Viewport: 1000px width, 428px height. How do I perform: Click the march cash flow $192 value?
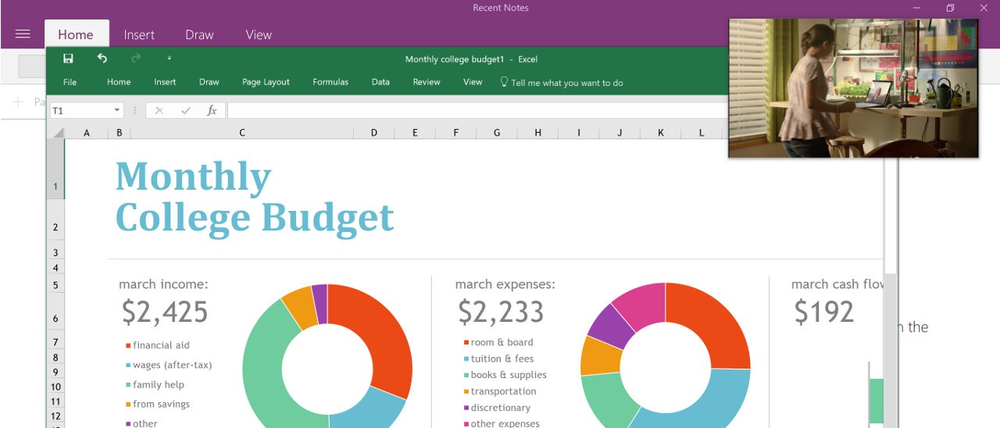pos(824,312)
